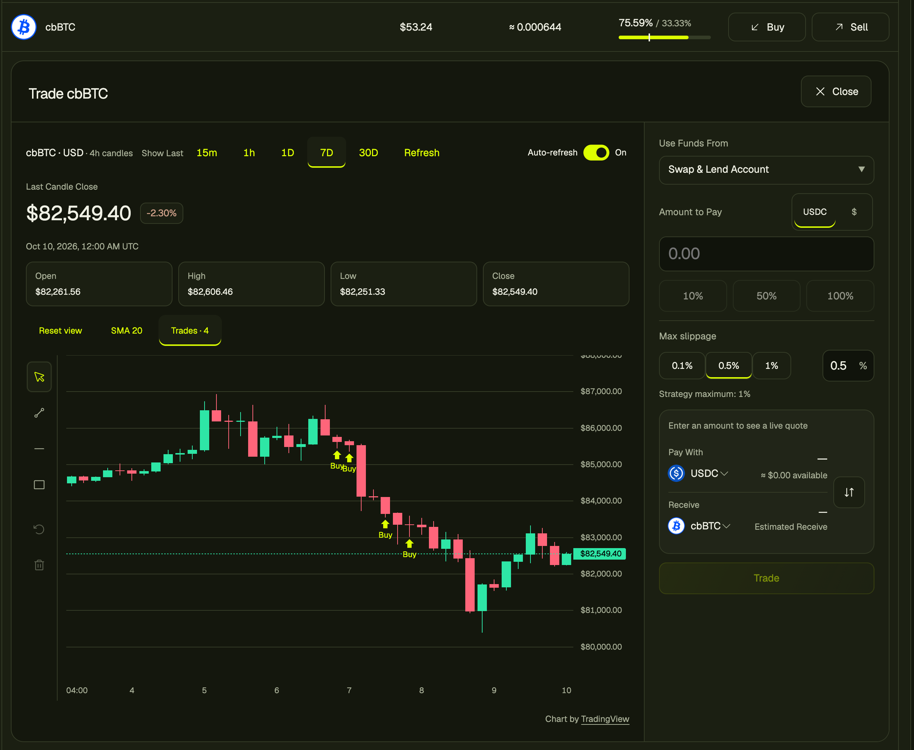Click the swap pay/receive arrows icon
Image resolution: width=914 pixels, height=750 pixels.
[x=849, y=492]
